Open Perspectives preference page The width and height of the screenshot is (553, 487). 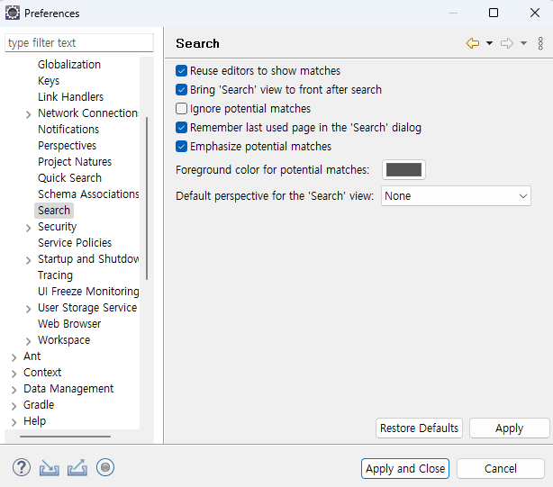67,146
